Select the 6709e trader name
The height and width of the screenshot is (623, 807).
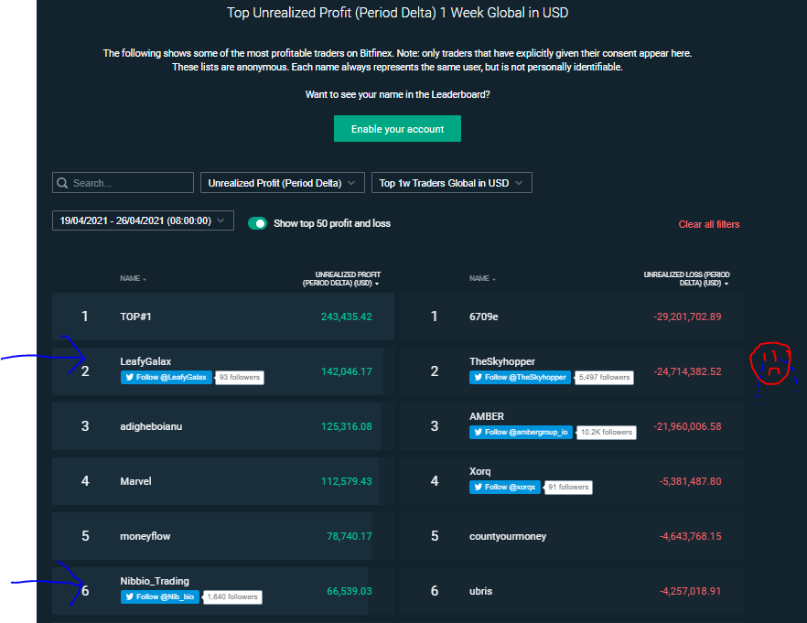pyautogui.click(x=484, y=317)
